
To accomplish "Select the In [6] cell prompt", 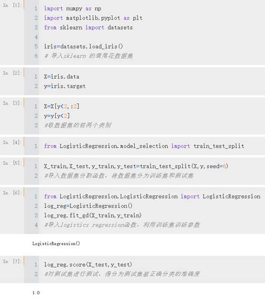I will point(11,193).
